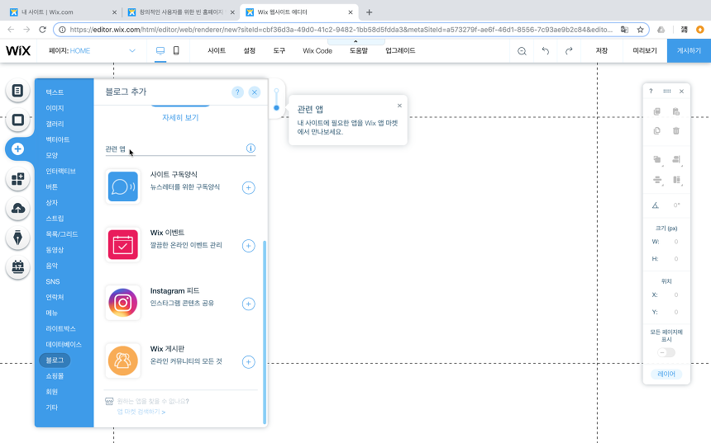Switch to the 내 사이트 | Wix.com browser tab
The height and width of the screenshot is (443, 711).
[63, 12]
